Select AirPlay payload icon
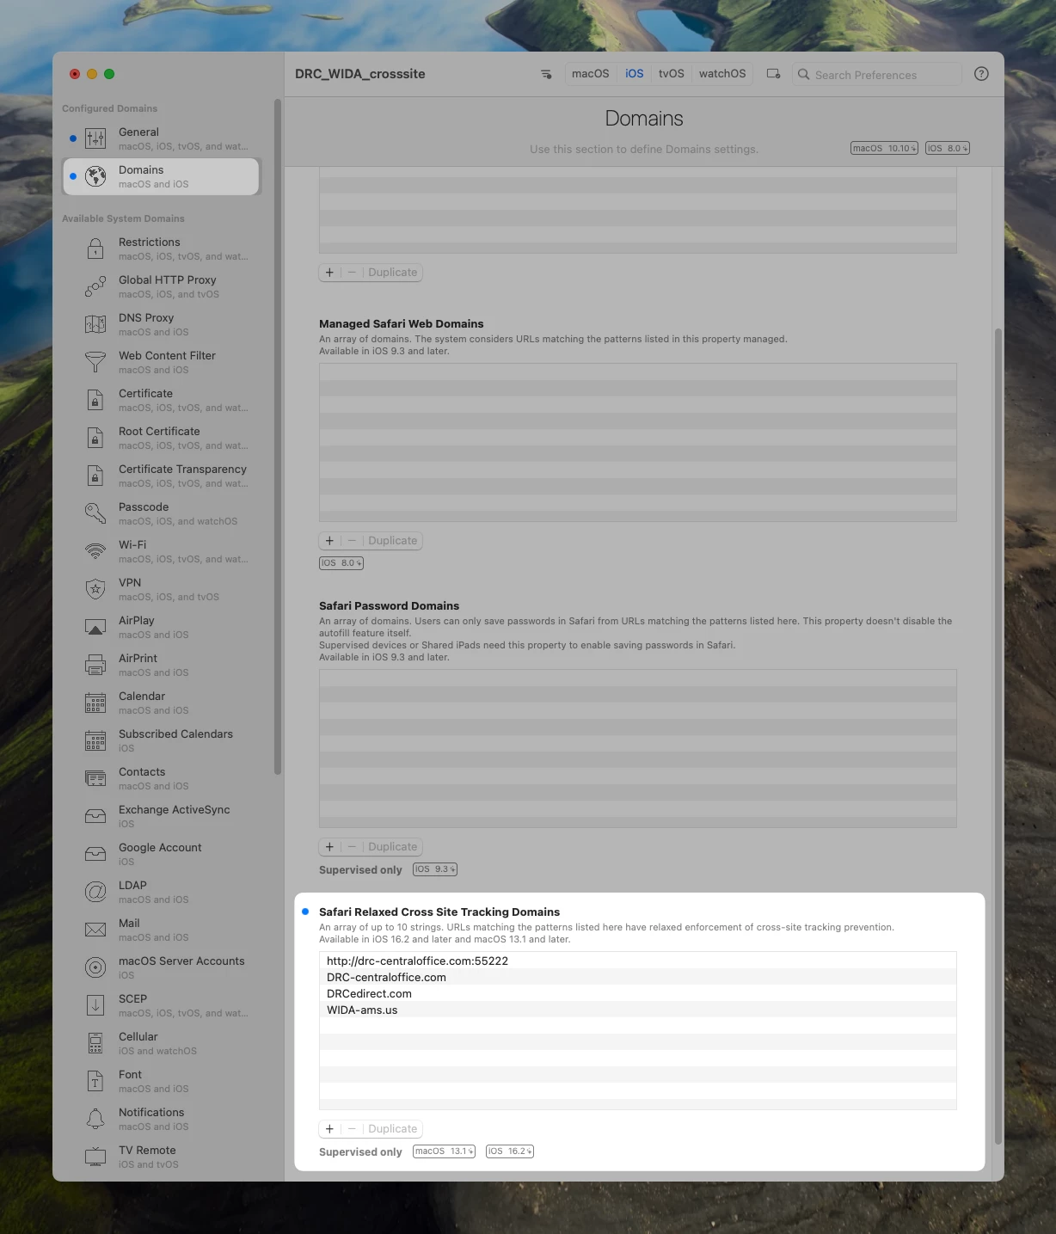The width and height of the screenshot is (1056, 1234). pos(95,627)
